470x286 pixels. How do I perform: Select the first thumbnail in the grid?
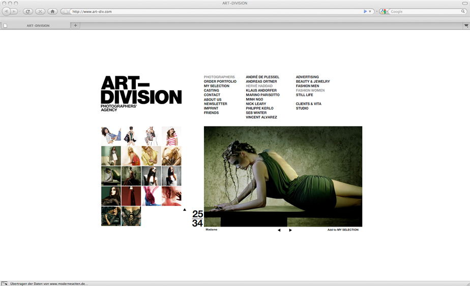click(111, 136)
